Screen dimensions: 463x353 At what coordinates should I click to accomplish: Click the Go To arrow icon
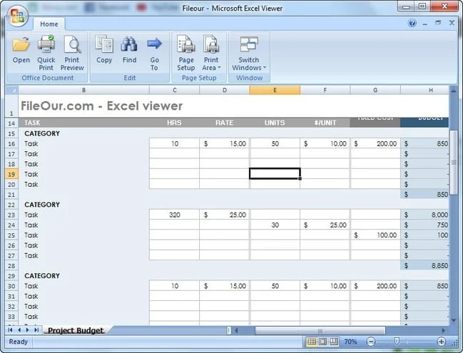154,51
